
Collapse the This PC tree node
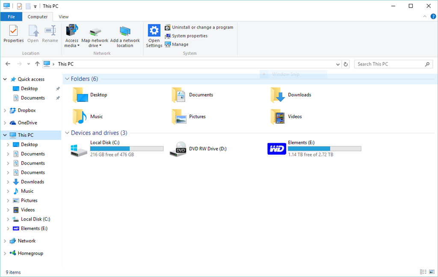(x=5, y=135)
